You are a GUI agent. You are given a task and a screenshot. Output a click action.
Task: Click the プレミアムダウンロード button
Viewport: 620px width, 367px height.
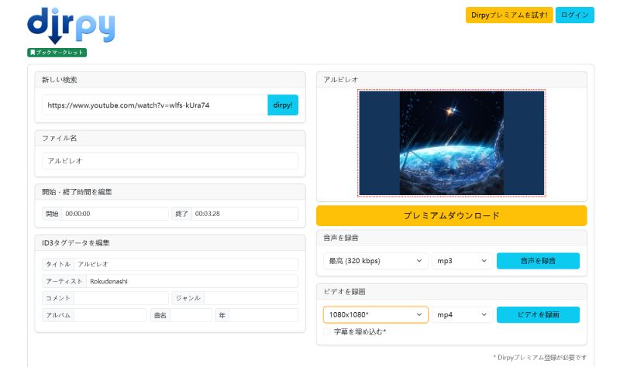(452, 216)
